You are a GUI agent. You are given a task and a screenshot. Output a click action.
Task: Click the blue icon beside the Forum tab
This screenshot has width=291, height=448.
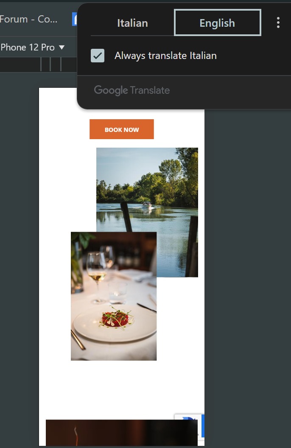[75, 19]
